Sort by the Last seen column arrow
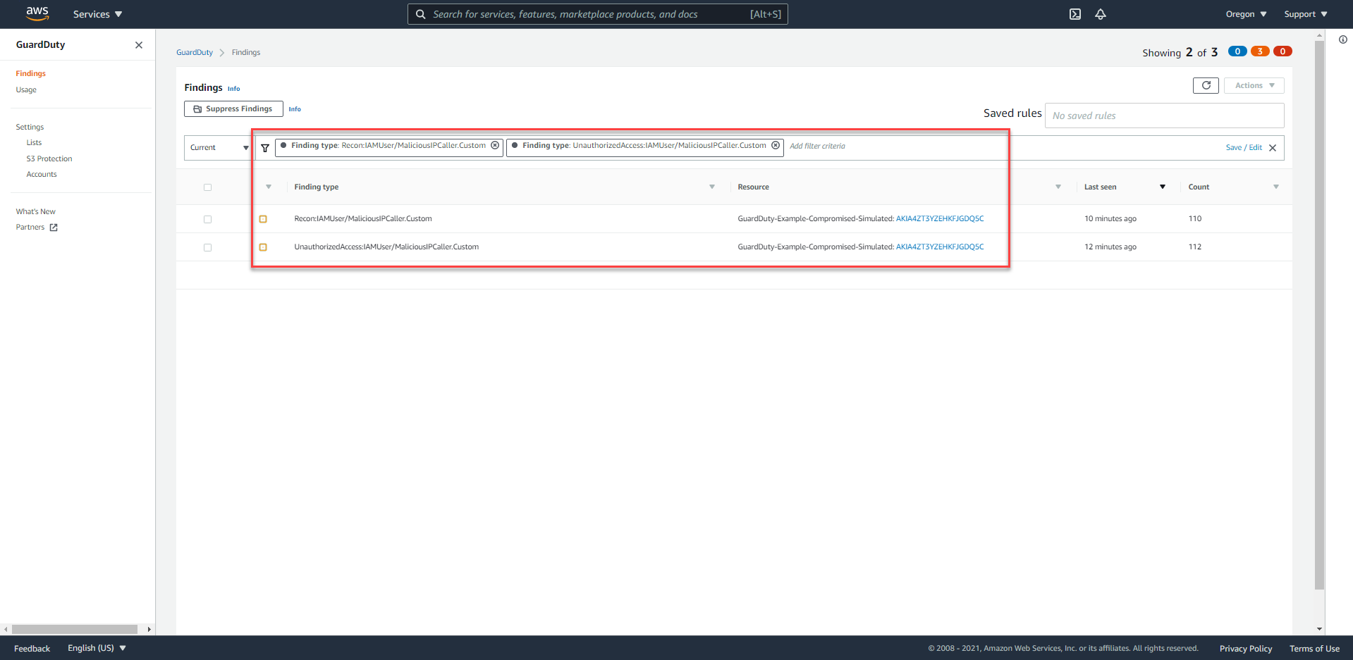 tap(1163, 187)
